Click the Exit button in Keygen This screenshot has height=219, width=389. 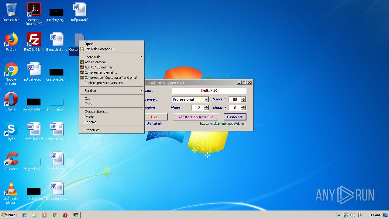tap(156, 117)
